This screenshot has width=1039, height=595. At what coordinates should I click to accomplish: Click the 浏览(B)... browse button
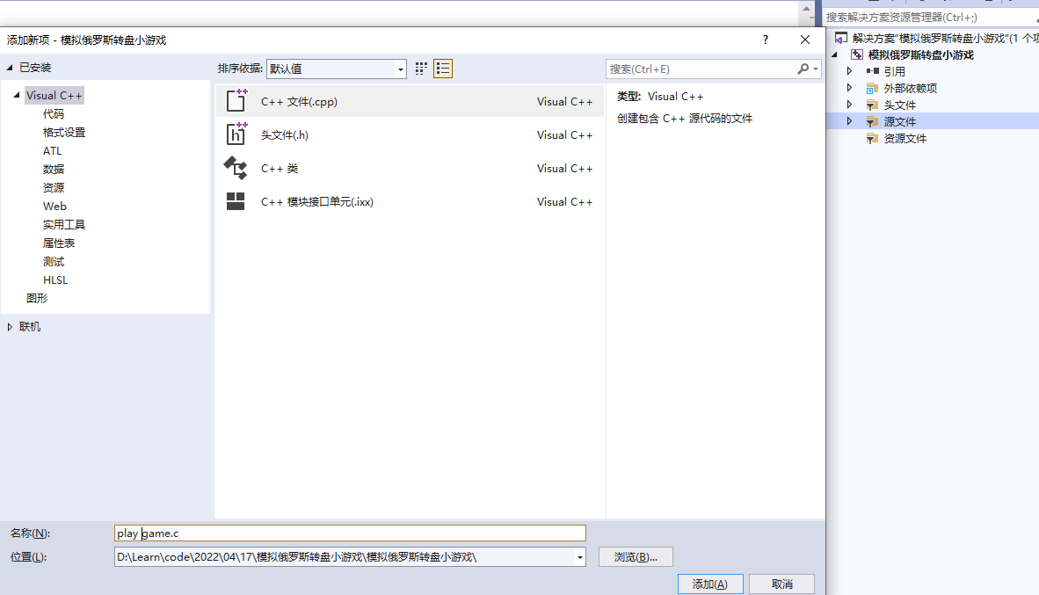(636, 557)
